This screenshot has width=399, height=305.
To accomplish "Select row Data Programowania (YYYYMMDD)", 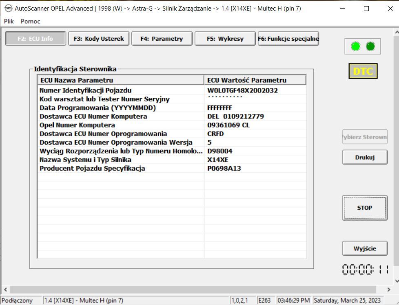I will (x=172, y=108).
